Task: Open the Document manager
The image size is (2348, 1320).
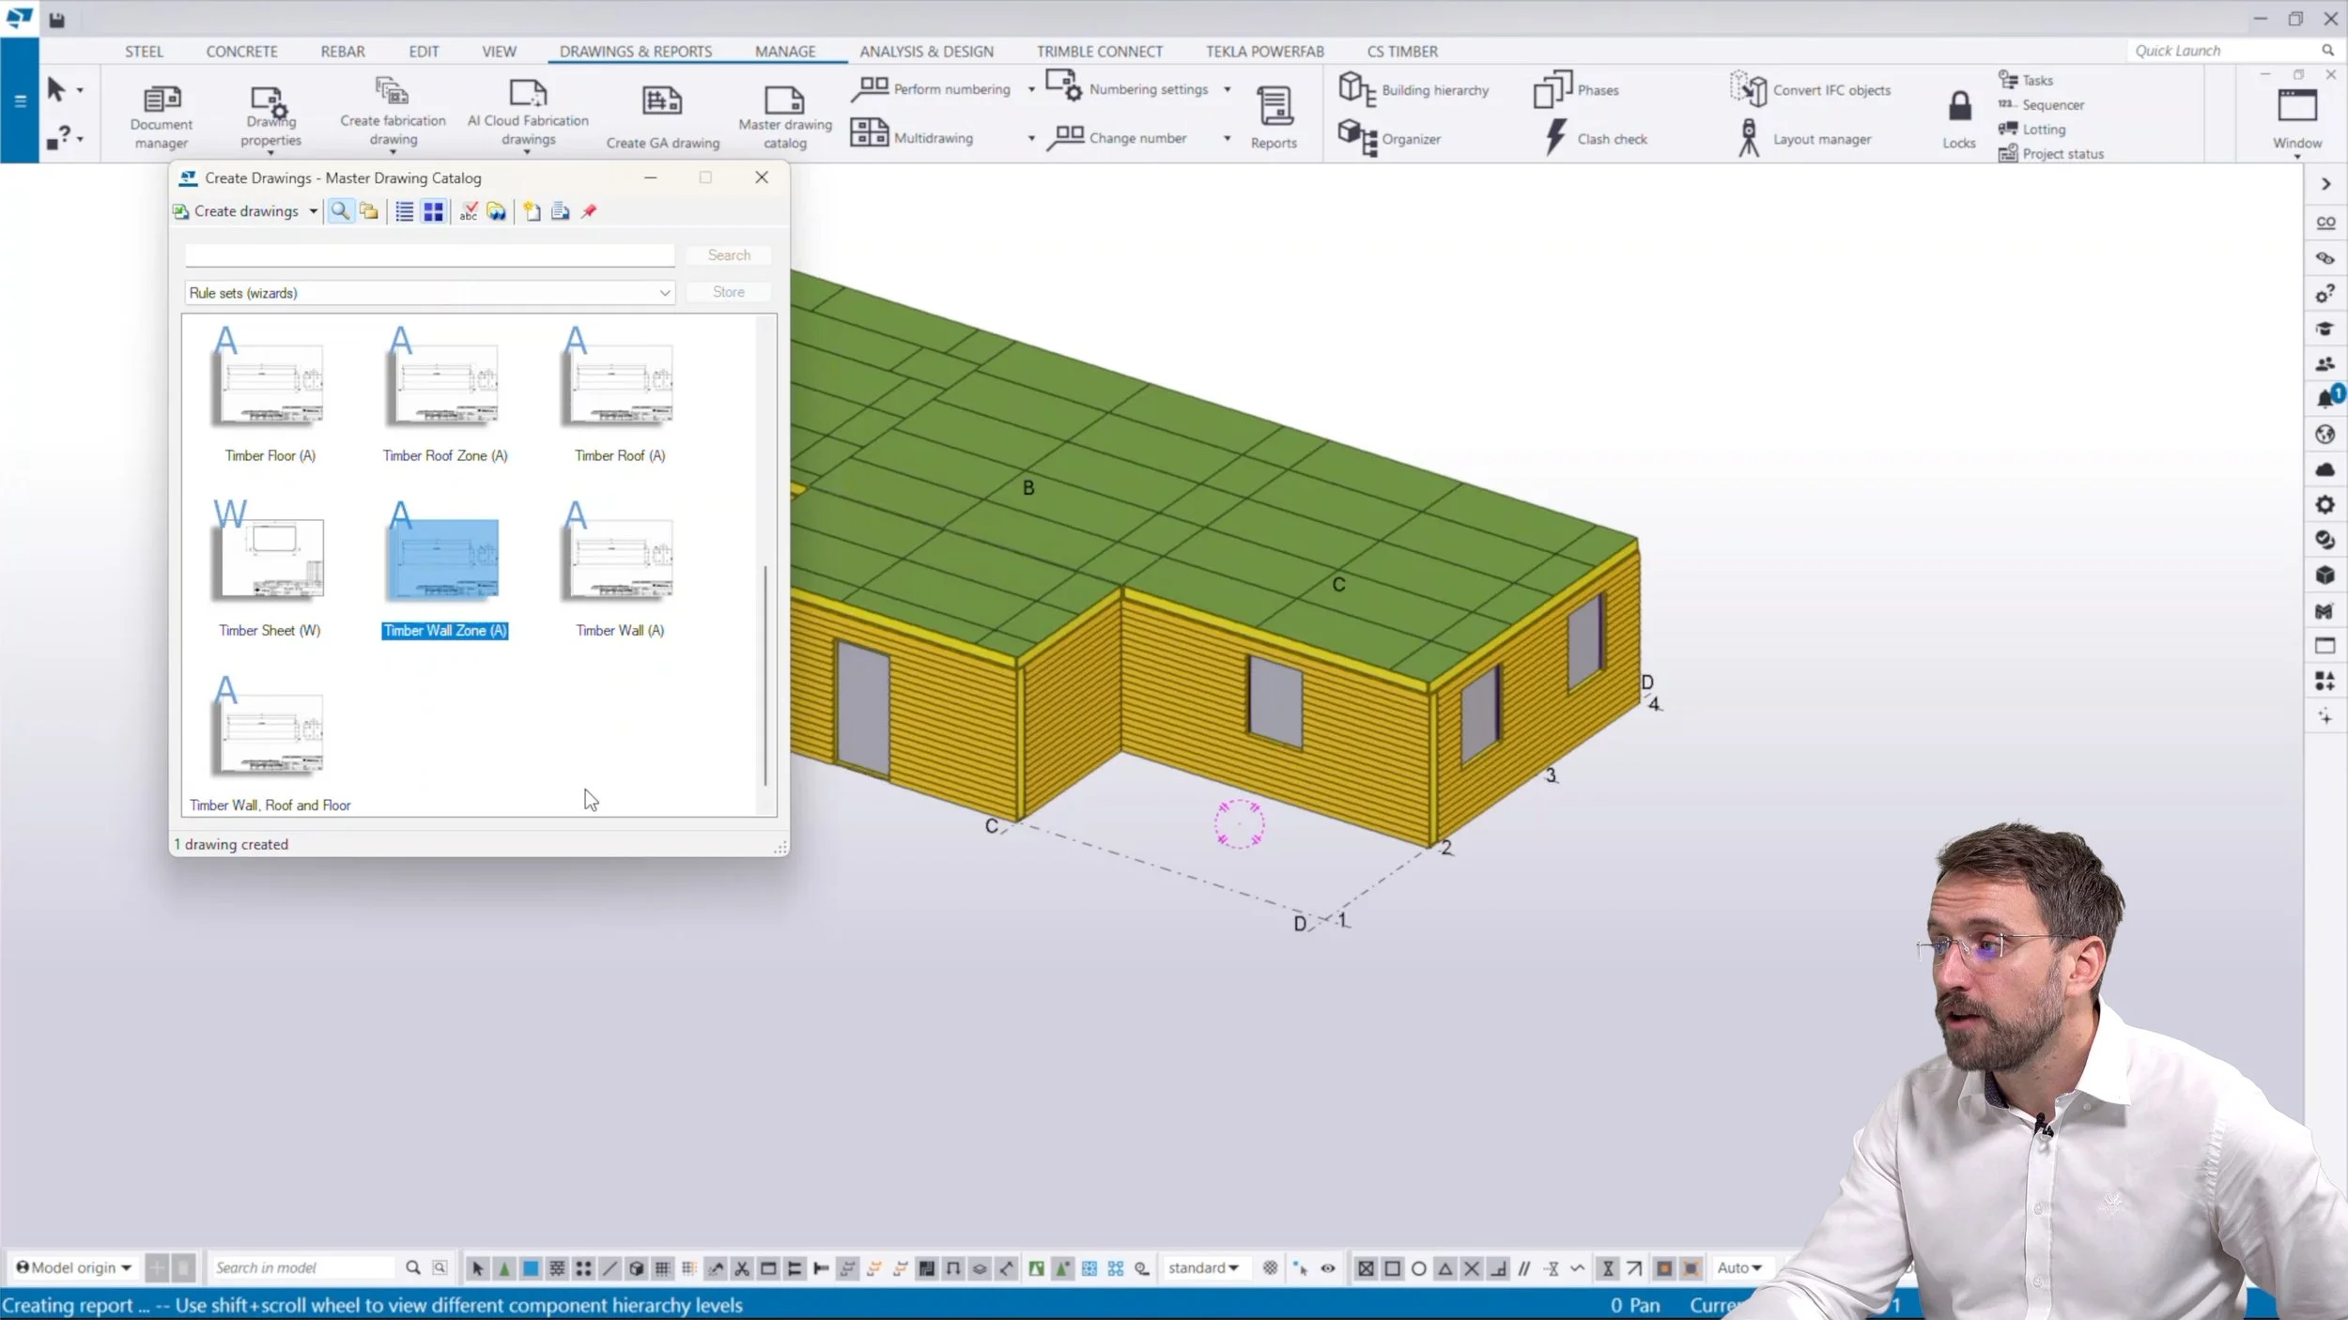Action: pos(161,116)
